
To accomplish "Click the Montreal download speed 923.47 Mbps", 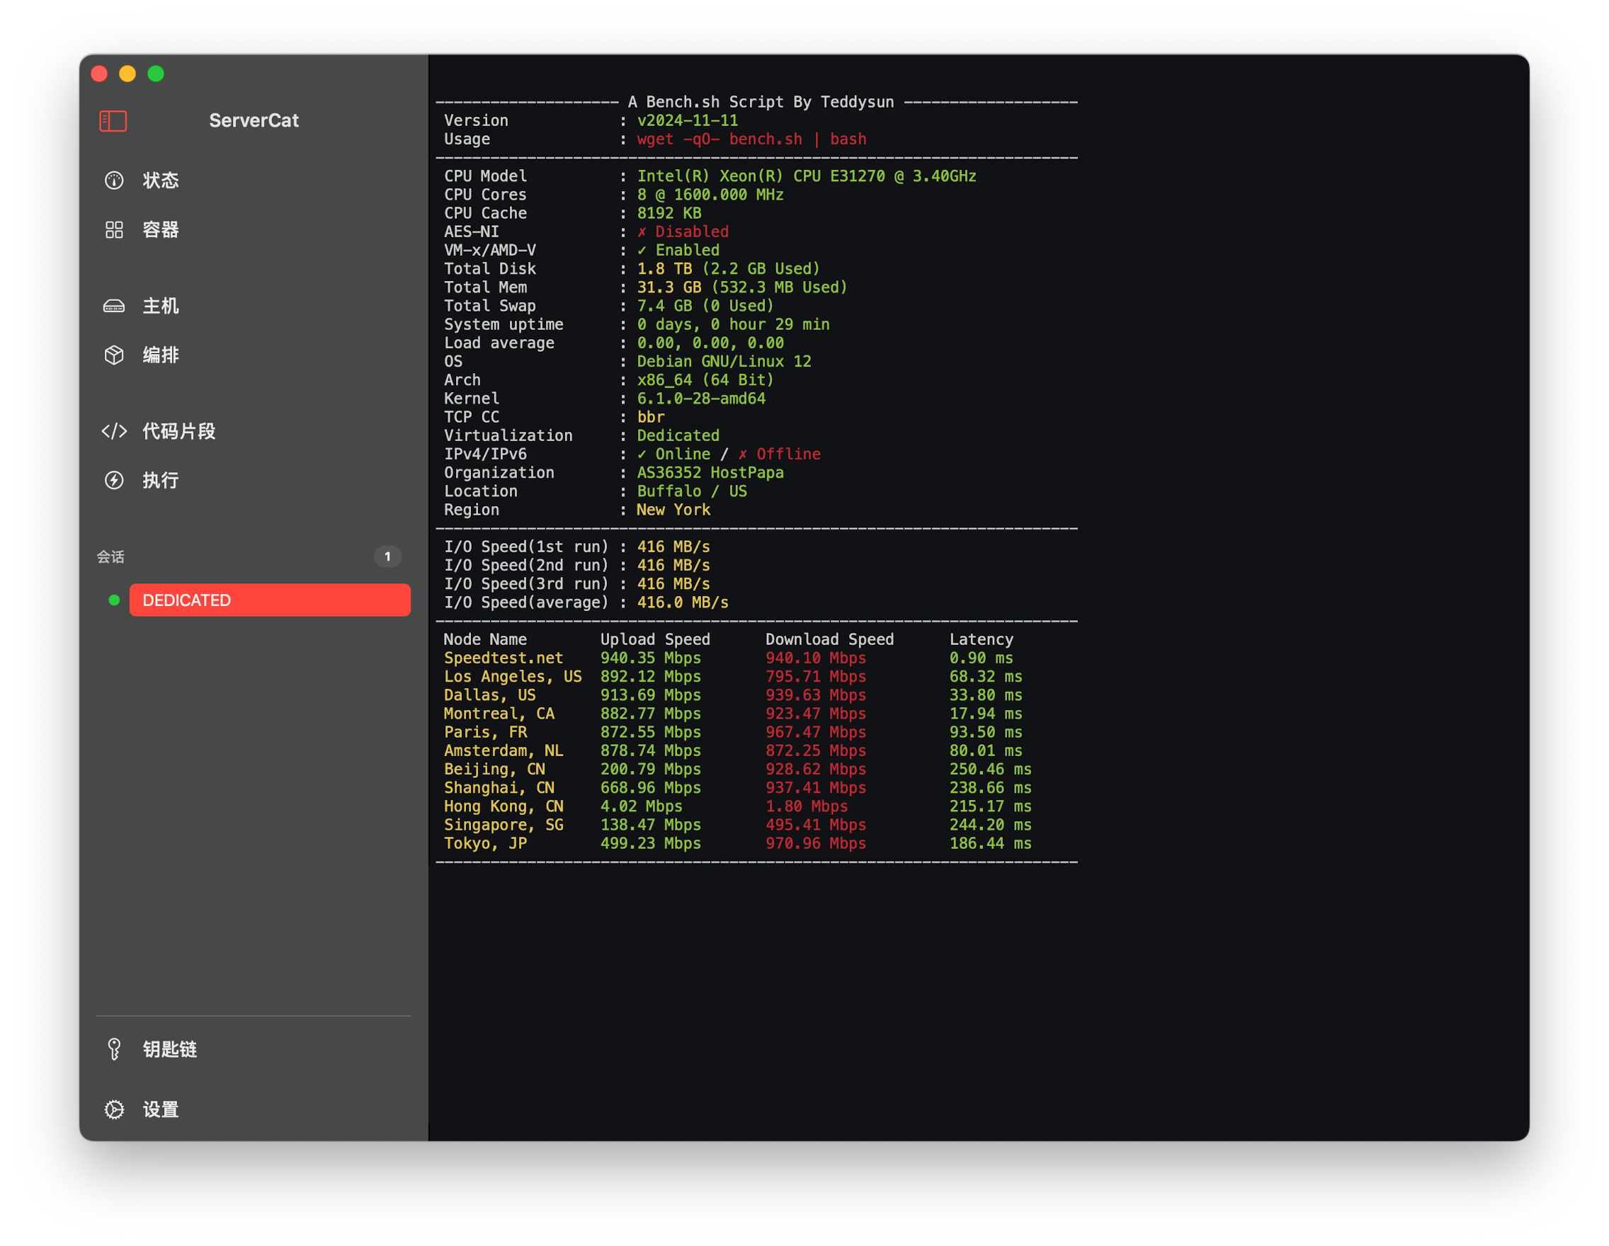I will point(816,714).
